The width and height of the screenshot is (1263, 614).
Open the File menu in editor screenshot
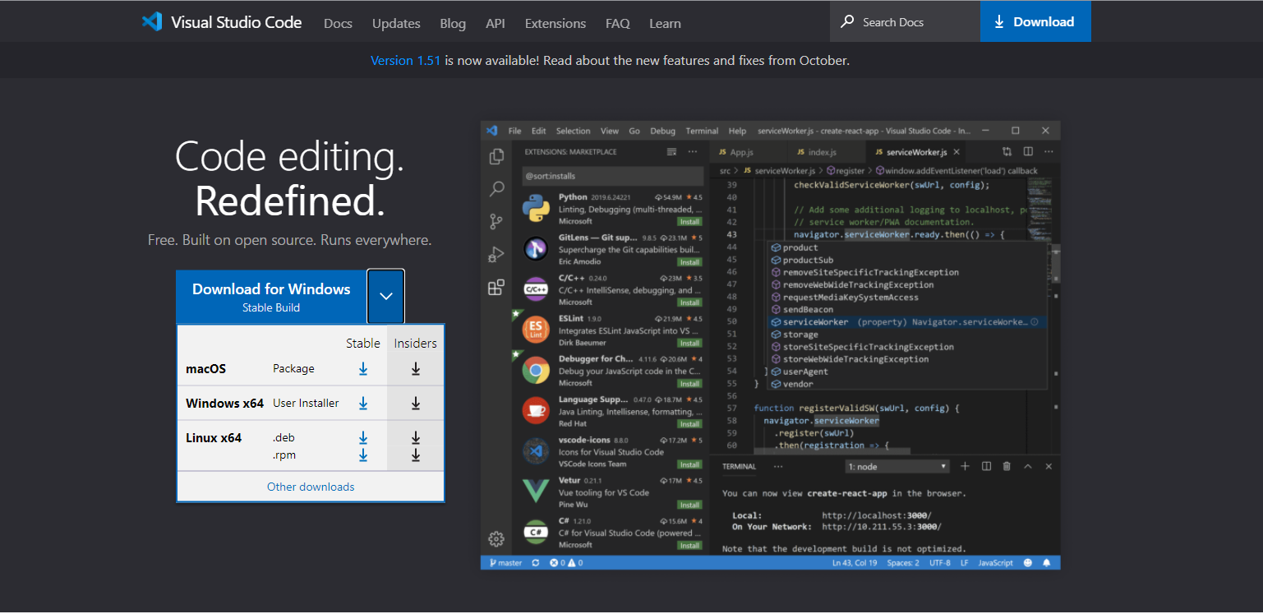[x=514, y=131]
